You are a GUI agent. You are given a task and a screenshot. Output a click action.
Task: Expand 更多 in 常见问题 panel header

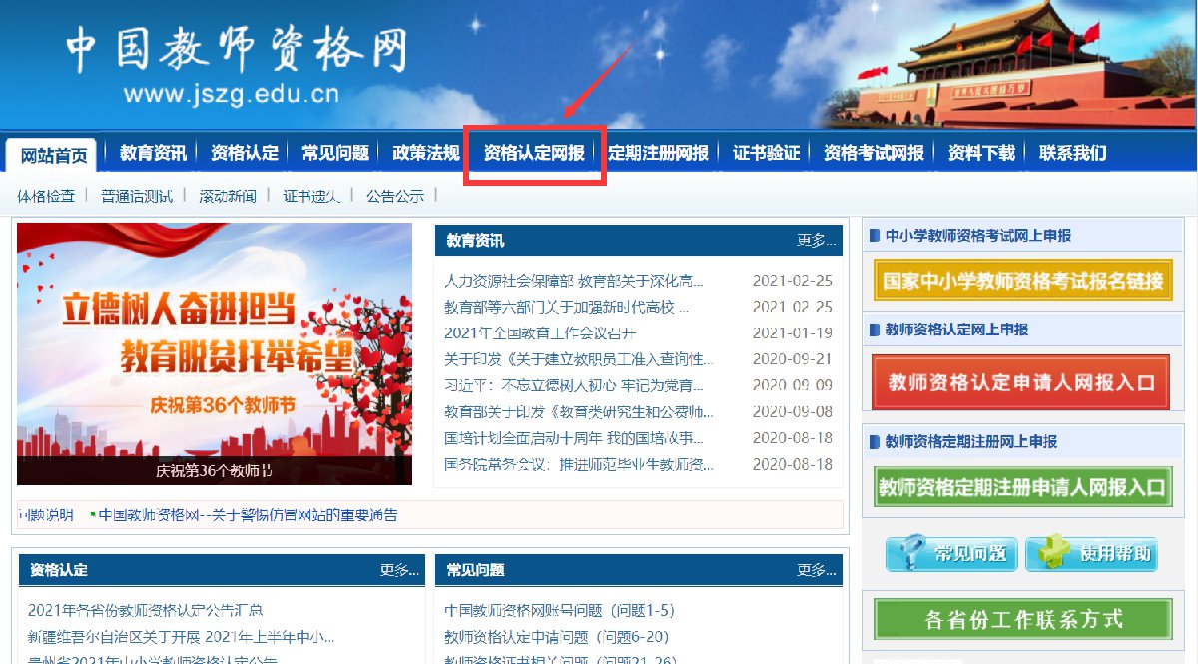pos(816,571)
